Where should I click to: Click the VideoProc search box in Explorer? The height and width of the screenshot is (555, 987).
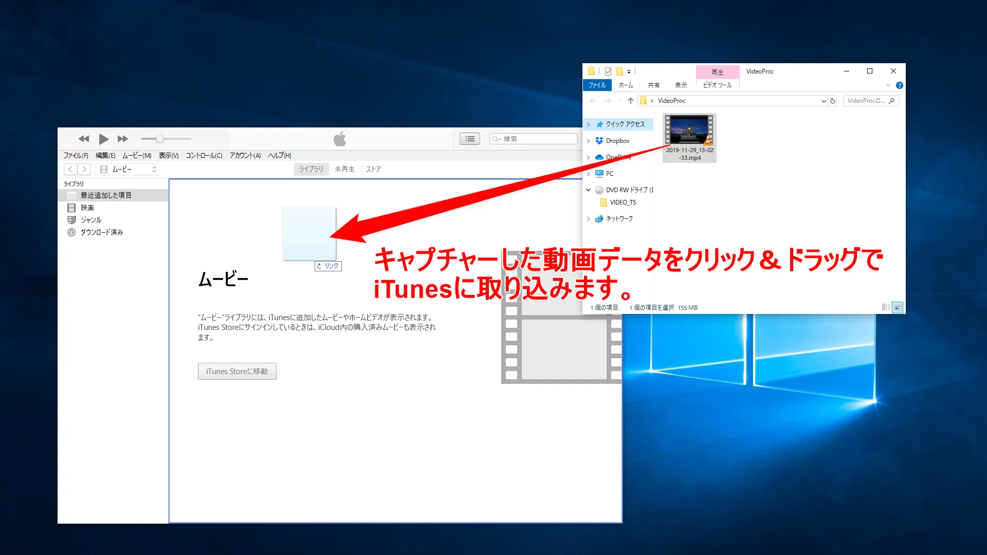(871, 101)
